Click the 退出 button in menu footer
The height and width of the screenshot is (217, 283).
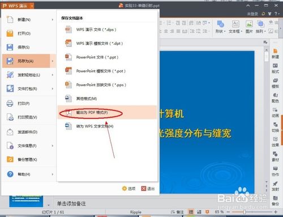click(x=148, y=189)
